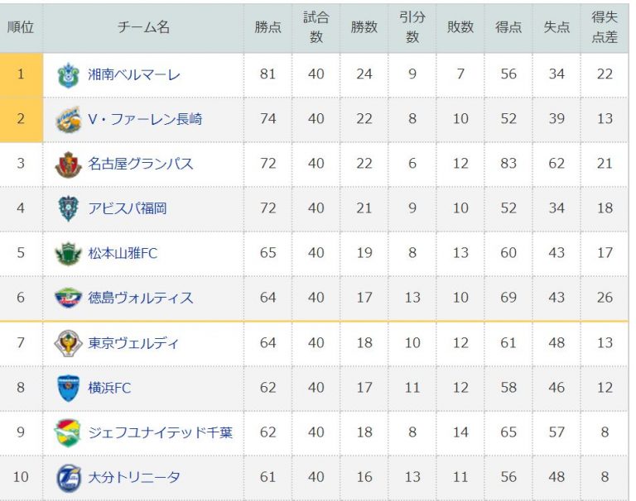Click the 得失点差 column header

coord(605,27)
